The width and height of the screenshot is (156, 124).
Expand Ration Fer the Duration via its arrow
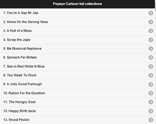pos(151,93)
